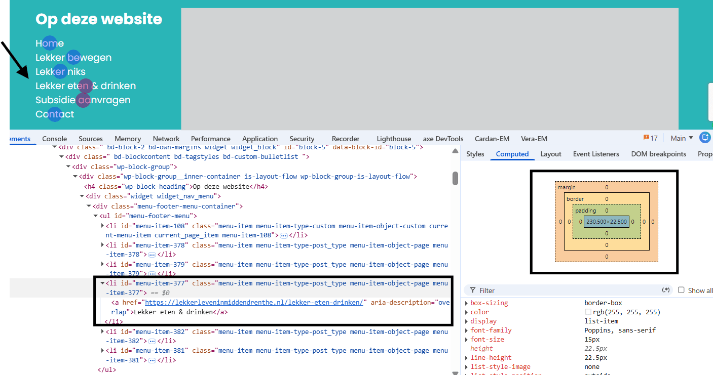This screenshot has width=713, height=375.
Task: Open the Cardan-EM tab
Action: coord(492,139)
